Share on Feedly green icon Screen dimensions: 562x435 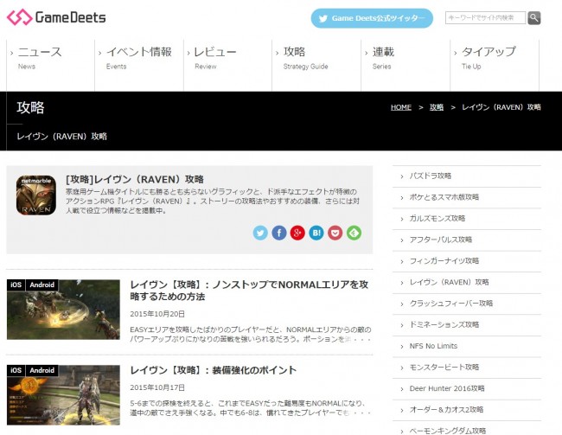354,233
